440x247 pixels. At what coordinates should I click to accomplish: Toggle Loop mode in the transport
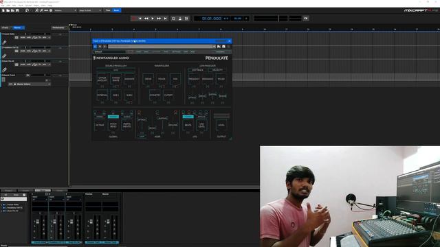(x=173, y=19)
